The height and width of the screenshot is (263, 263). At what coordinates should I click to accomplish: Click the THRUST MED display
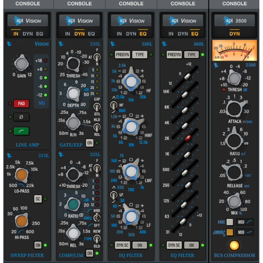[245, 232]
